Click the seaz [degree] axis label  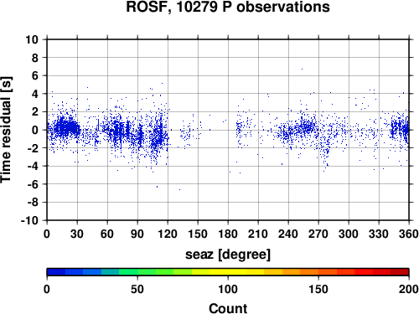pos(228,255)
